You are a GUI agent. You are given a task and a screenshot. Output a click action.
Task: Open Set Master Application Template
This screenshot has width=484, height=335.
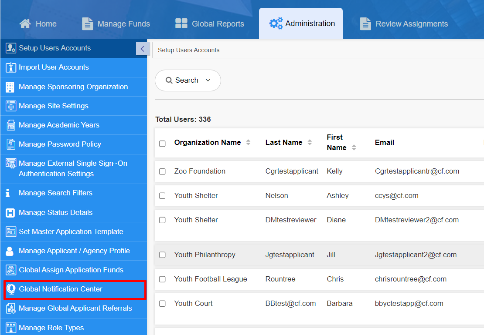click(71, 232)
